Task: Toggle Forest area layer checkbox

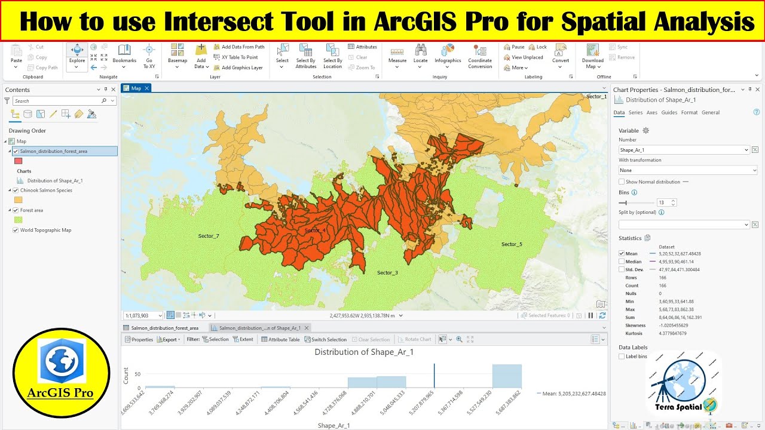Action: [x=16, y=210]
